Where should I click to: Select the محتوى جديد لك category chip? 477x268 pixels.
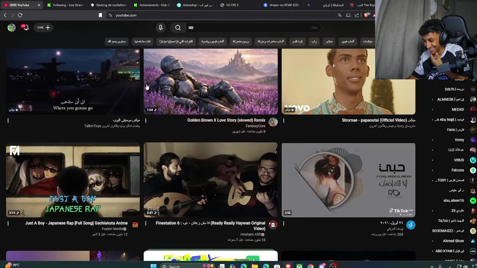click(x=117, y=41)
